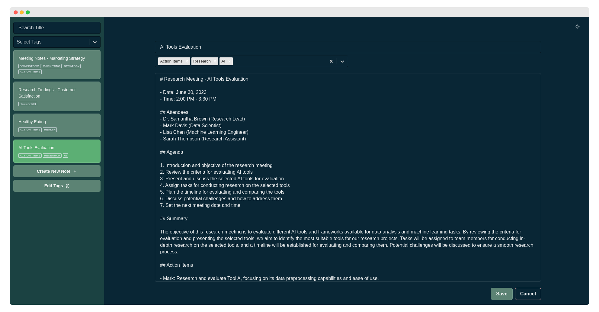The width and height of the screenshot is (599, 312).
Task: Click inside the note body text area
Action: point(348,177)
